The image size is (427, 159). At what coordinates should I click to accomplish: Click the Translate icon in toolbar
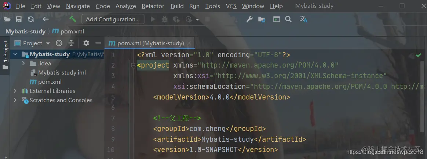[x=303, y=19]
